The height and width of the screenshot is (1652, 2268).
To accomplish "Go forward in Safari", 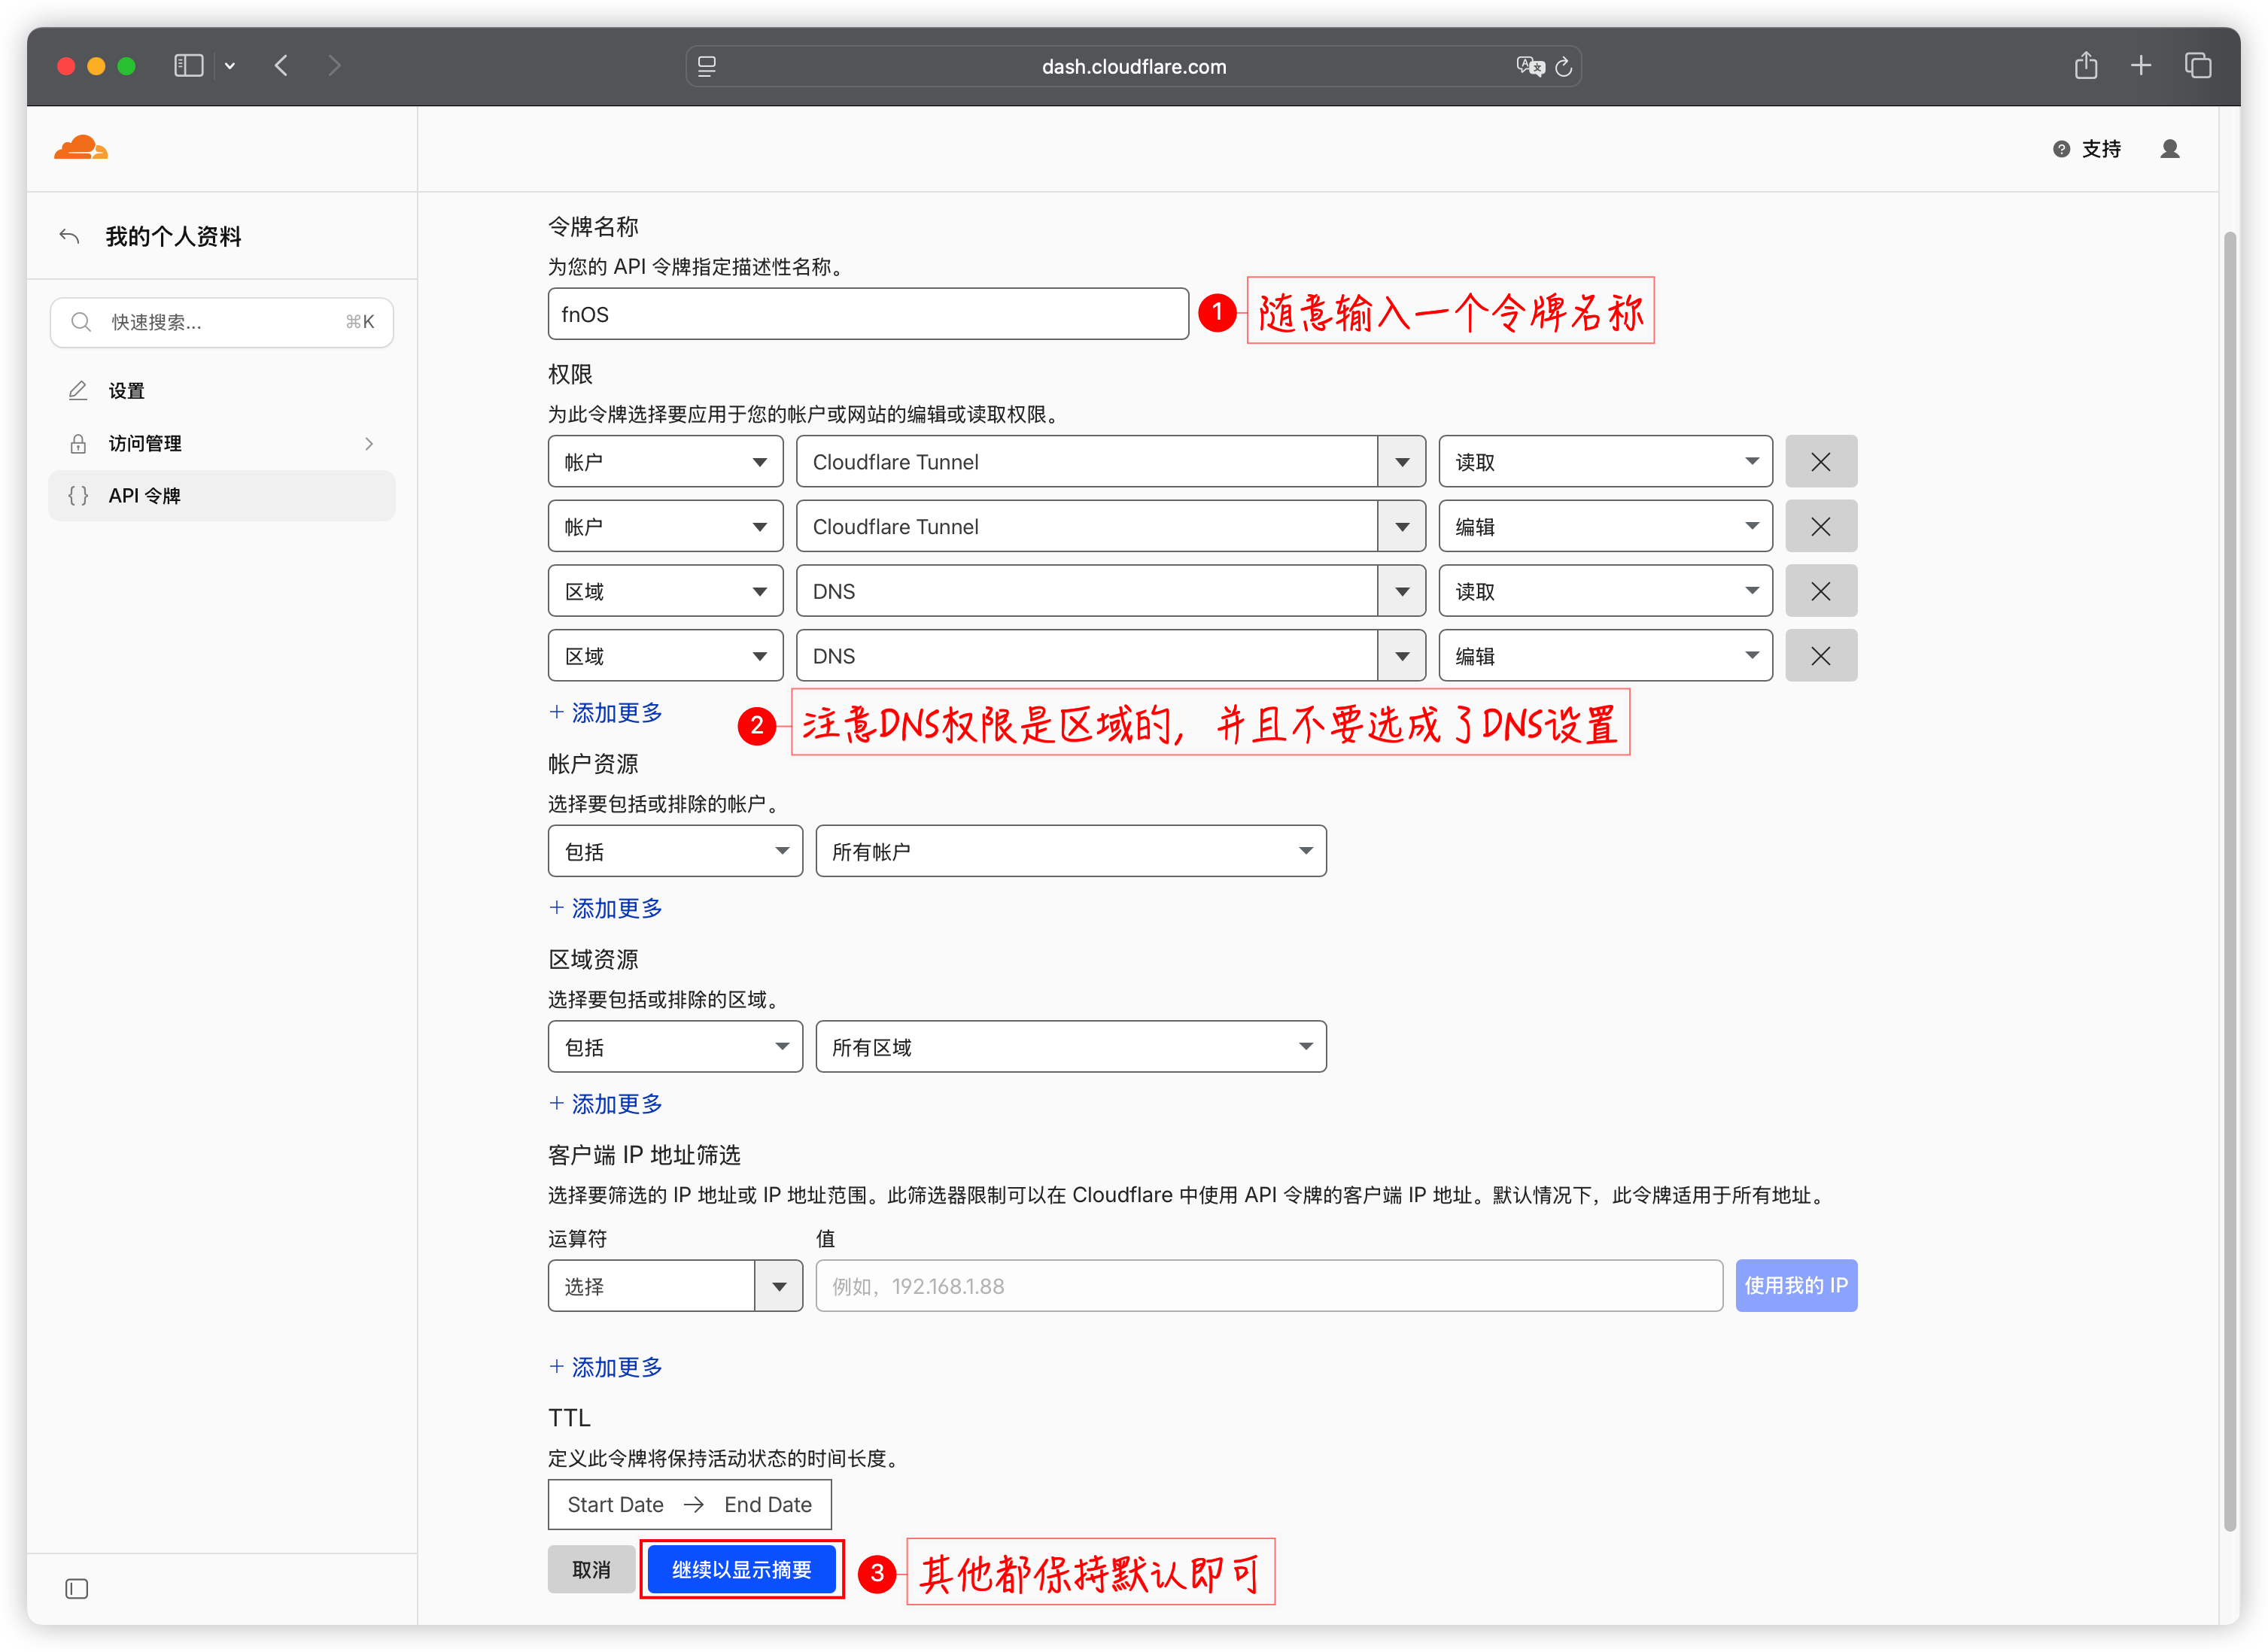I will [x=335, y=66].
